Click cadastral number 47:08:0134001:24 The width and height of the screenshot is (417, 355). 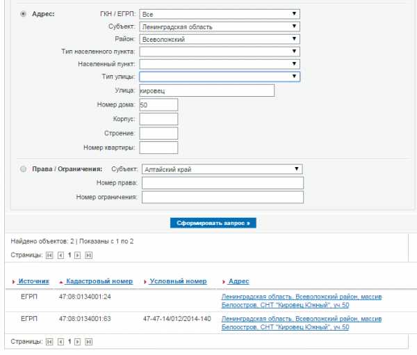point(85,297)
